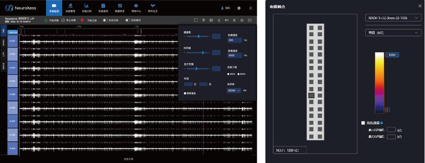Close the NeuroXess main window

[251, 8]
